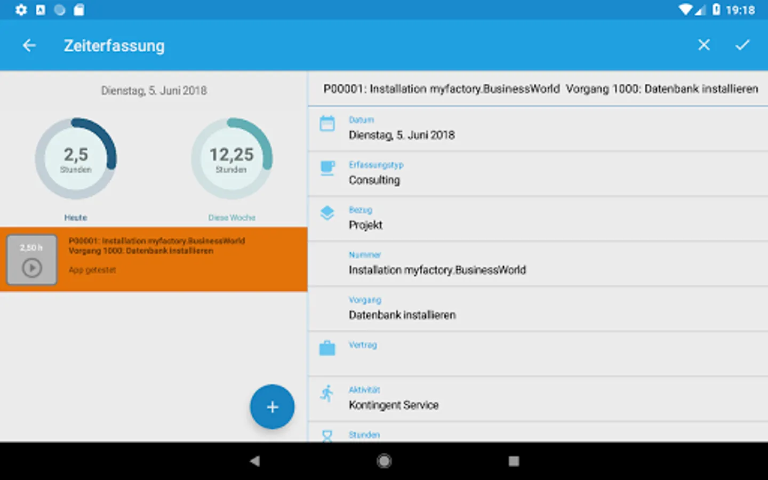Open Aktivität field Kontingent Service

coord(538,399)
